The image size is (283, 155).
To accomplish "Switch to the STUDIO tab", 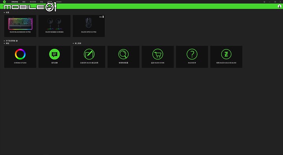I will pos(59,2).
